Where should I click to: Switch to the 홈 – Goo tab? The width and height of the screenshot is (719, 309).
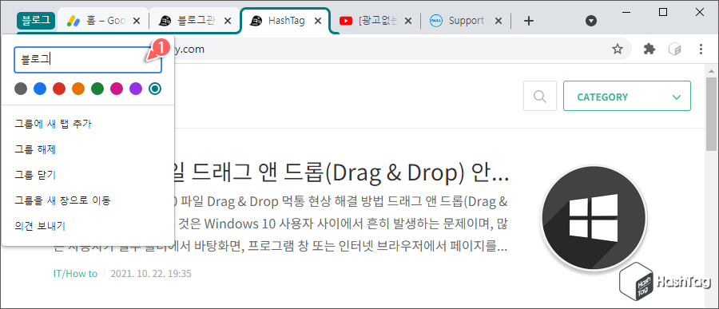pyautogui.click(x=103, y=21)
